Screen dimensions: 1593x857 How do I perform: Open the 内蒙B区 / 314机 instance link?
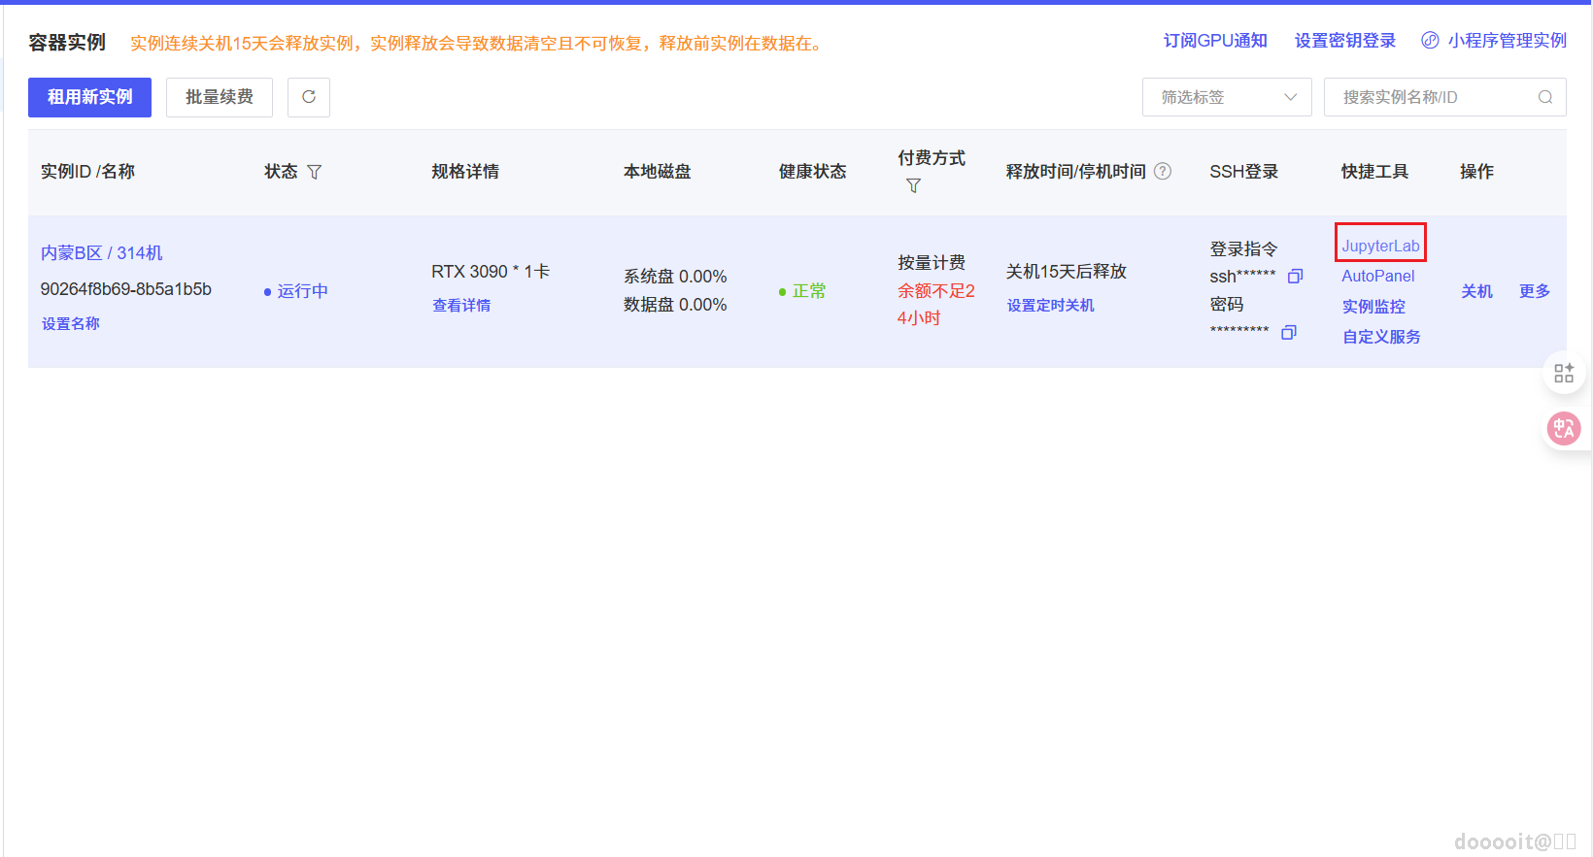tap(102, 253)
